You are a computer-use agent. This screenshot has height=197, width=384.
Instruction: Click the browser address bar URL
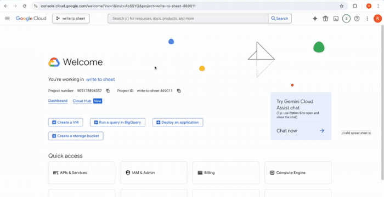point(118,6)
